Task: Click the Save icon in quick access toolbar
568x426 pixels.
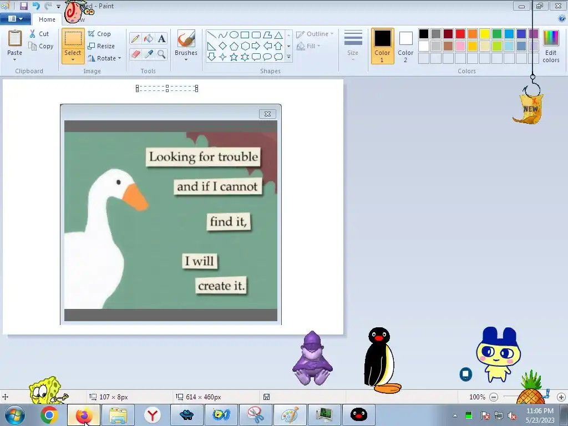Action: (x=24, y=6)
